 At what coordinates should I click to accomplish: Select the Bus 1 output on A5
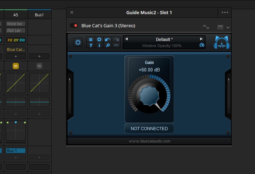point(16,151)
